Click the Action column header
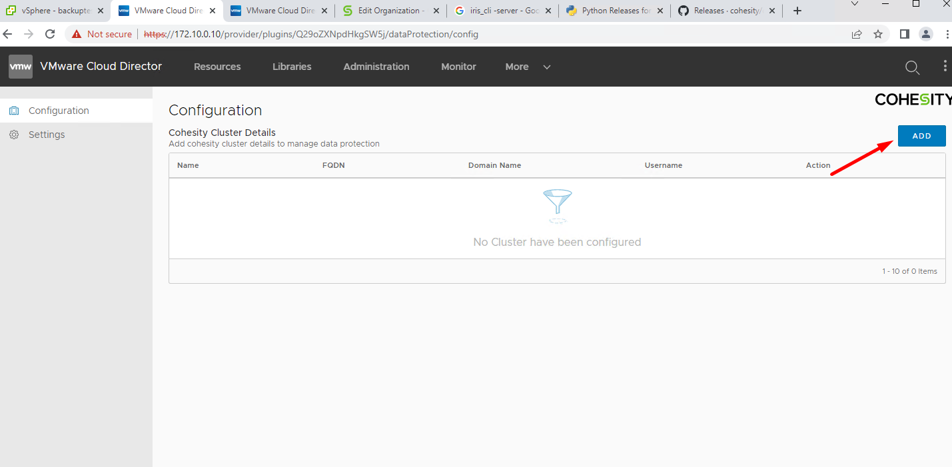The width and height of the screenshot is (952, 467). pyautogui.click(x=818, y=165)
